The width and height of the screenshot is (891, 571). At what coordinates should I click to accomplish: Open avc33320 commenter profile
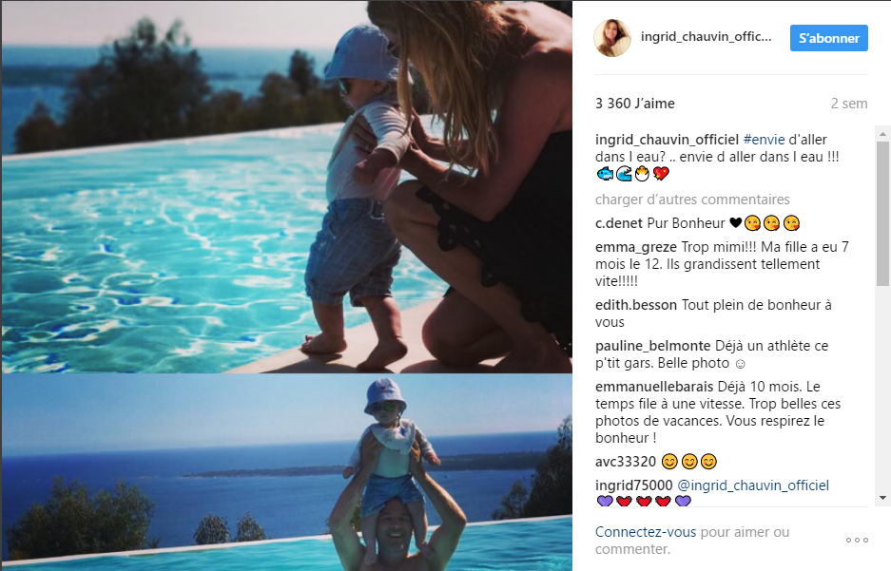tap(625, 462)
